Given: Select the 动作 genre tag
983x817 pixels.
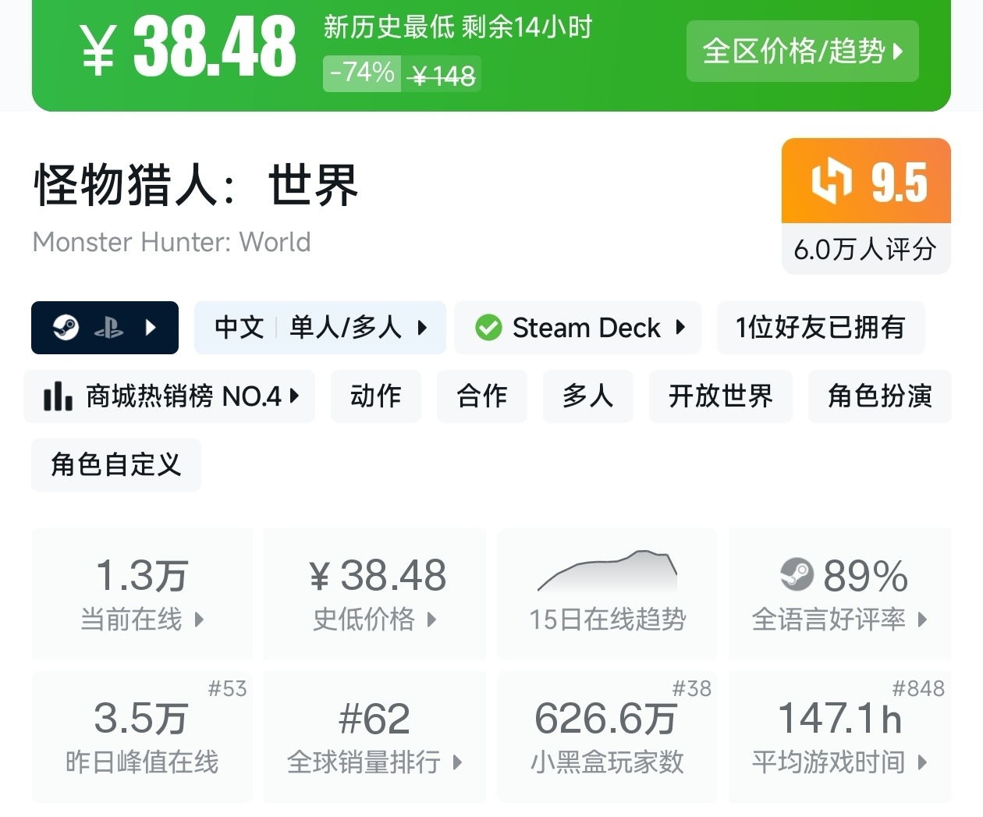Looking at the screenshot, I should click(375, 396).
